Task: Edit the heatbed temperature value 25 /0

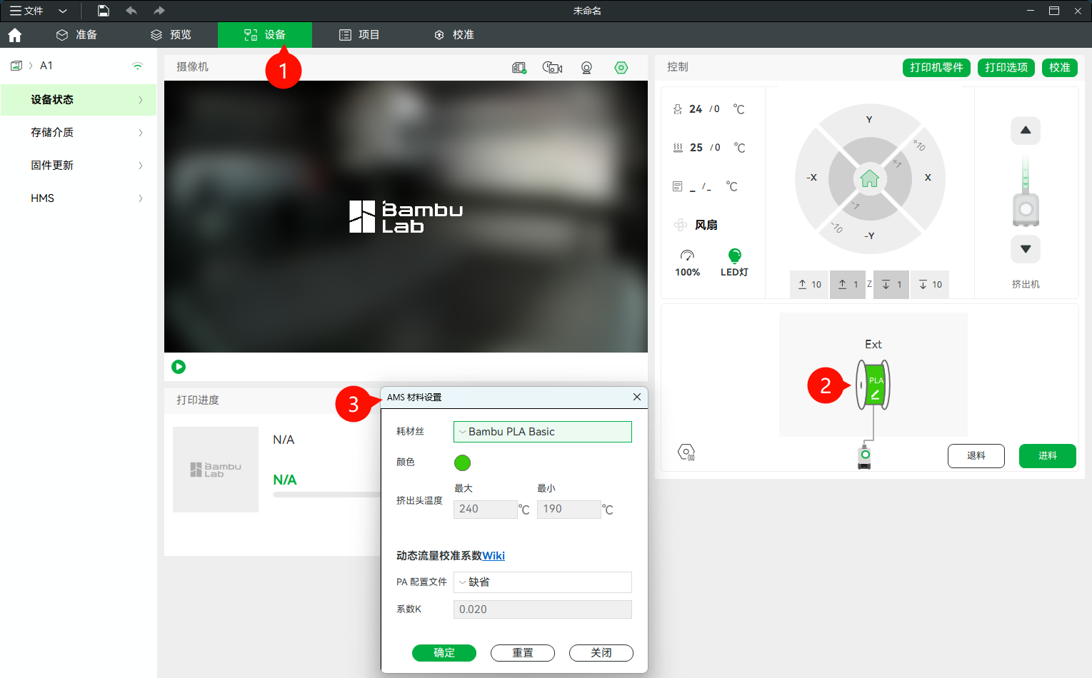Action: coord(705,148)
